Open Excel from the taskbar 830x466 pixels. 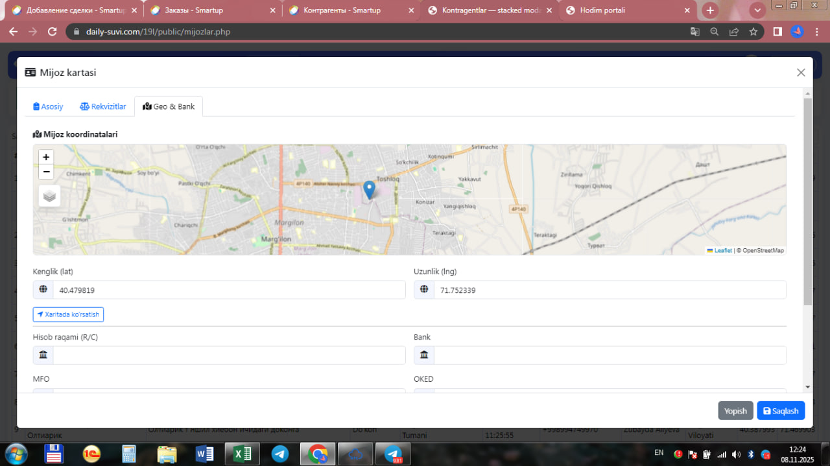tap(242, 454)
